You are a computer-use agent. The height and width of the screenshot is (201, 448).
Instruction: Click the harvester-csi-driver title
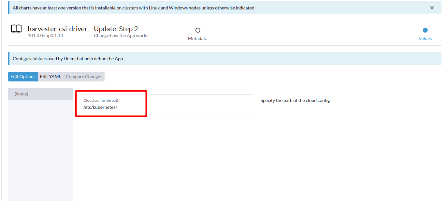[x=57, y=29]
